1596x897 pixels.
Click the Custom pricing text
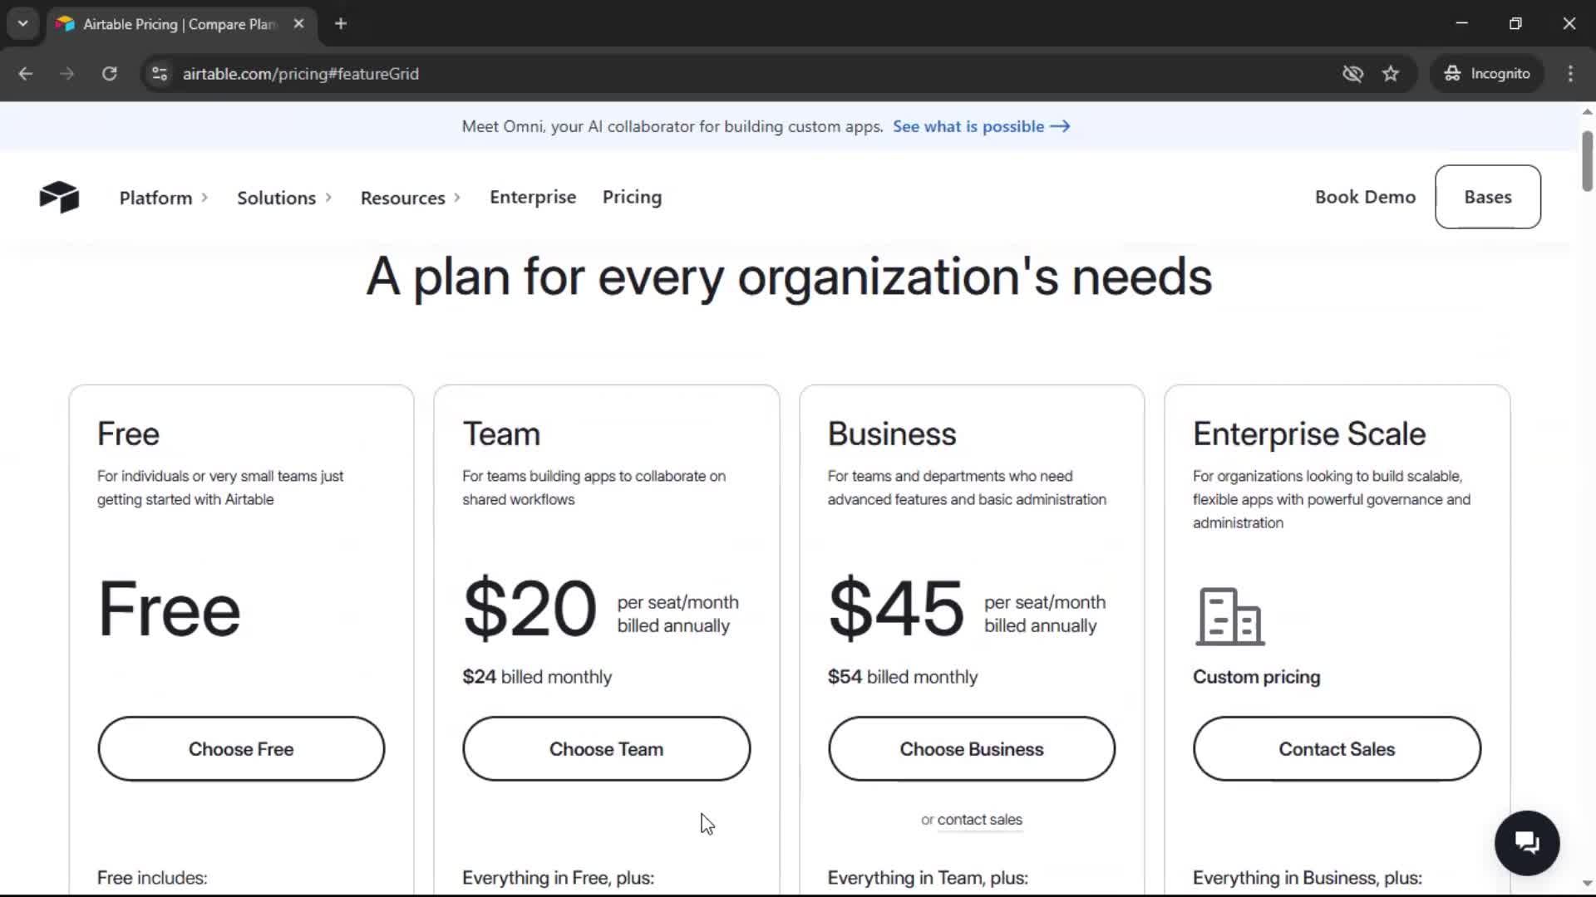point(1256,677)
